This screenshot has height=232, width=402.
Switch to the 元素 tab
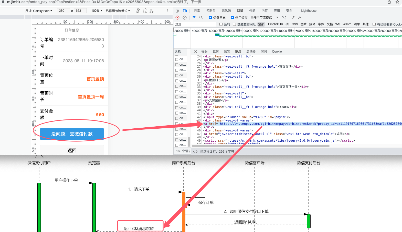(197, 11)
